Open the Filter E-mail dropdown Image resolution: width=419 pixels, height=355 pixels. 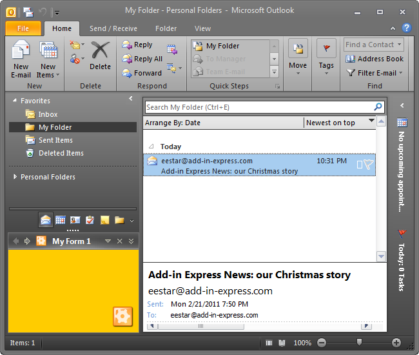tap(374, 73)
